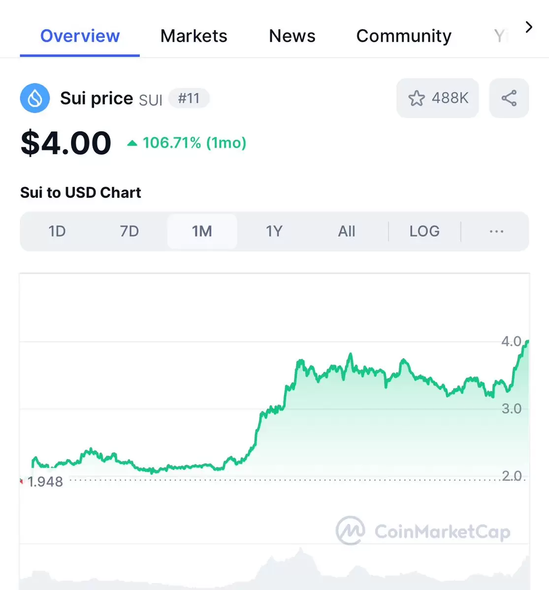Open the share icon button
This screenshot has height=590, width=549.
pos(509,98)
